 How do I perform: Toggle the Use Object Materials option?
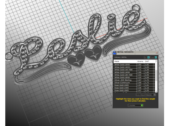[x=146, y=95]
